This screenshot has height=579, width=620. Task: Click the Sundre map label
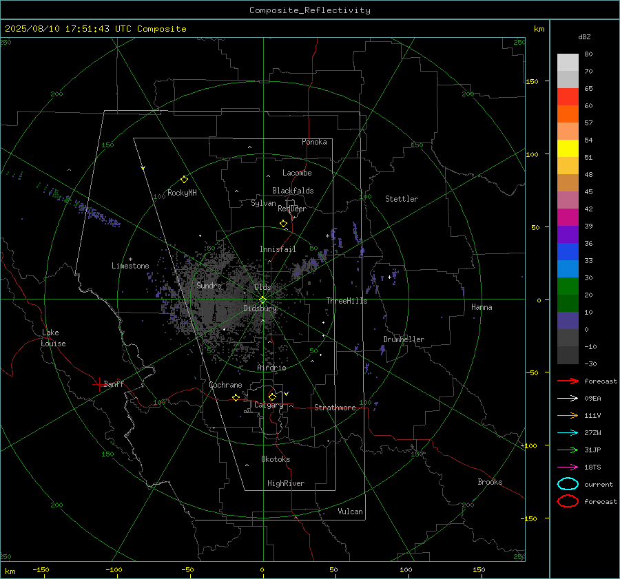(209, 285)
